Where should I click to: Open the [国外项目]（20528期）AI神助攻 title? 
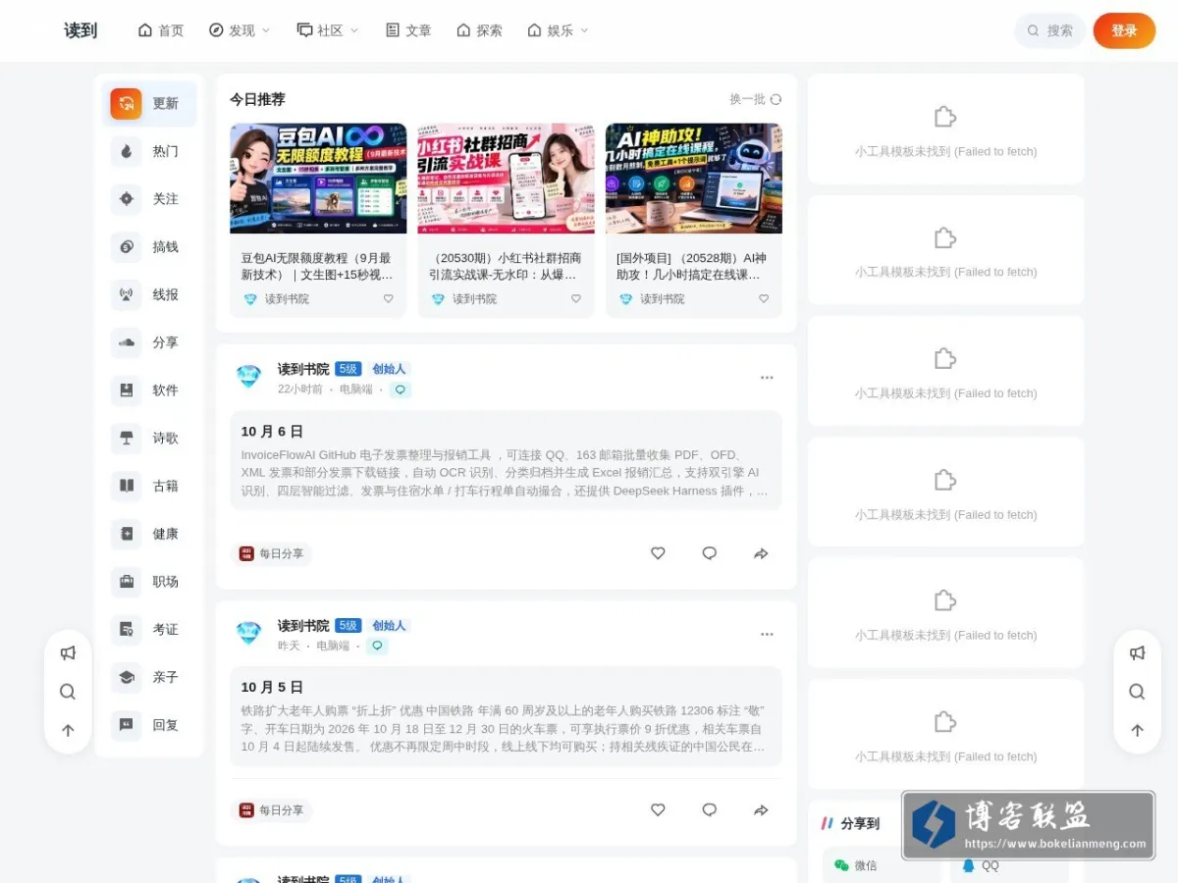694,266
